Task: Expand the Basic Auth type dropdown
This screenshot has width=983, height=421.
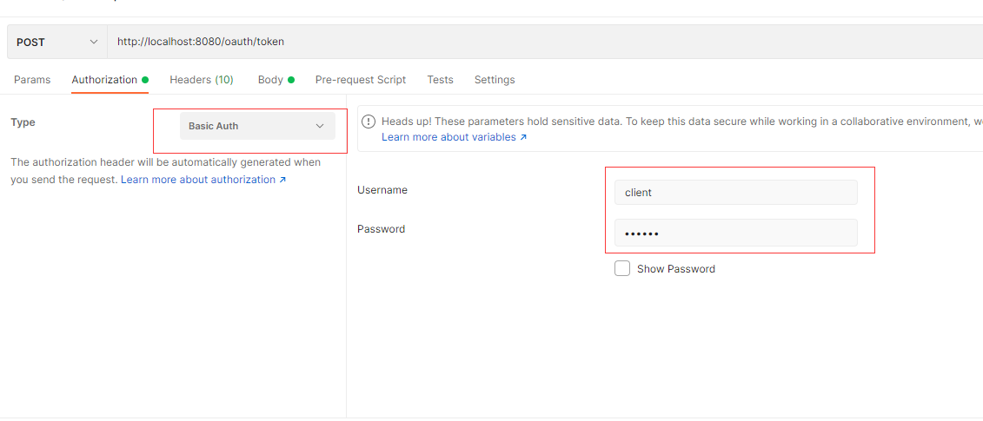Action: pyautogui.click(x=257, y=126)
